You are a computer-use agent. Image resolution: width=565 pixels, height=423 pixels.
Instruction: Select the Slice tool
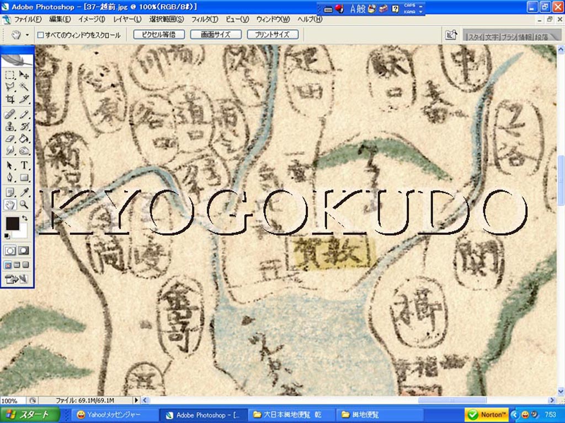pyautogui.click(x=24, y=99)
